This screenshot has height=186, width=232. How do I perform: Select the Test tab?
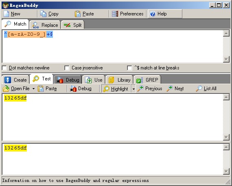[42, 79]
